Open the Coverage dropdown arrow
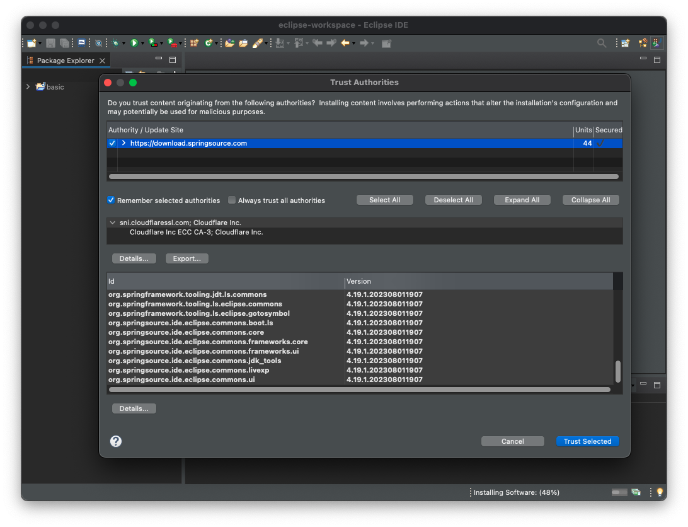This screenshot has width=688, height=527. (161, 43)
